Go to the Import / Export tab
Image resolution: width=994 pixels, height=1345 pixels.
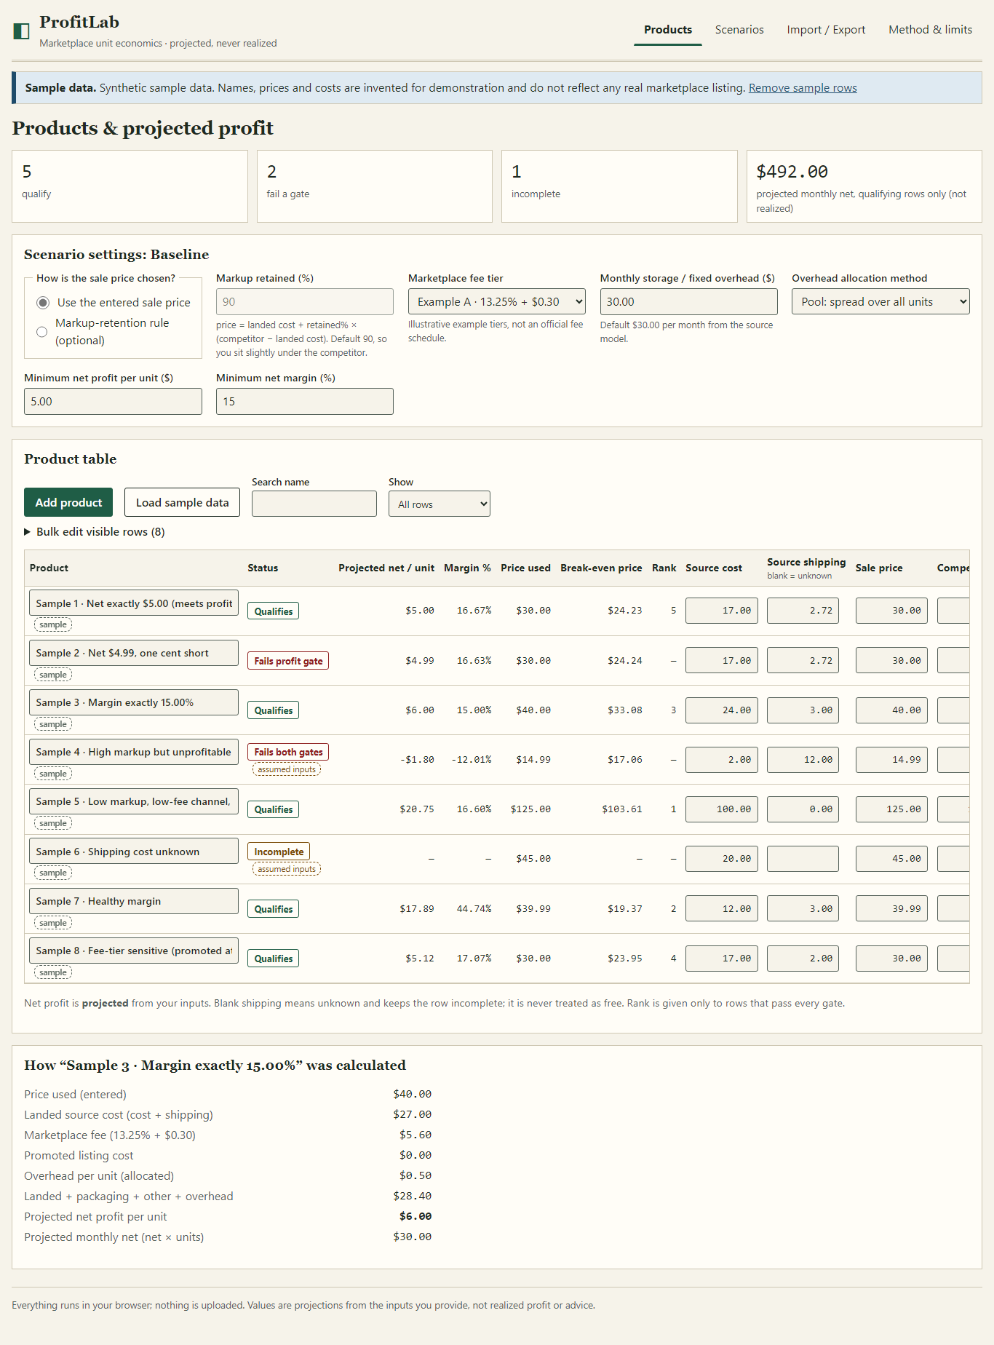[x=826, y=30]
